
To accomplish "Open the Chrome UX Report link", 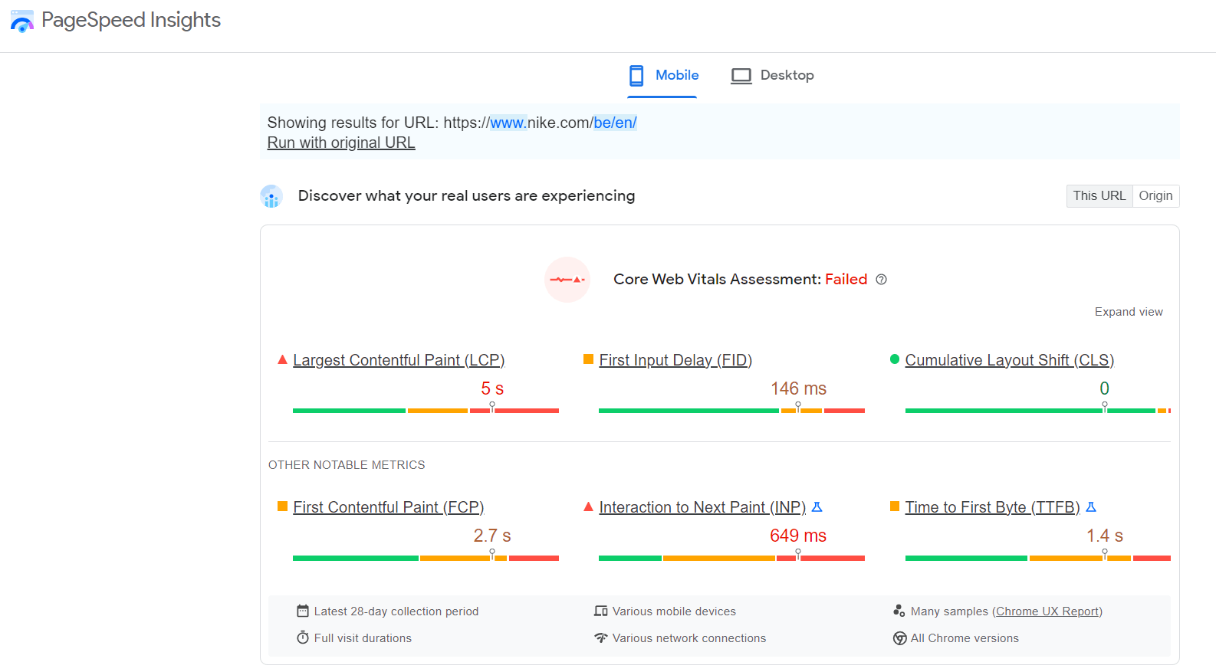I will [x=1047, y=611].
